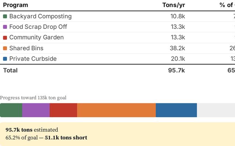This screenshot has width=235, height=146.
Task: Click the red Community Garden swatch
Action: tap(5, 38)
